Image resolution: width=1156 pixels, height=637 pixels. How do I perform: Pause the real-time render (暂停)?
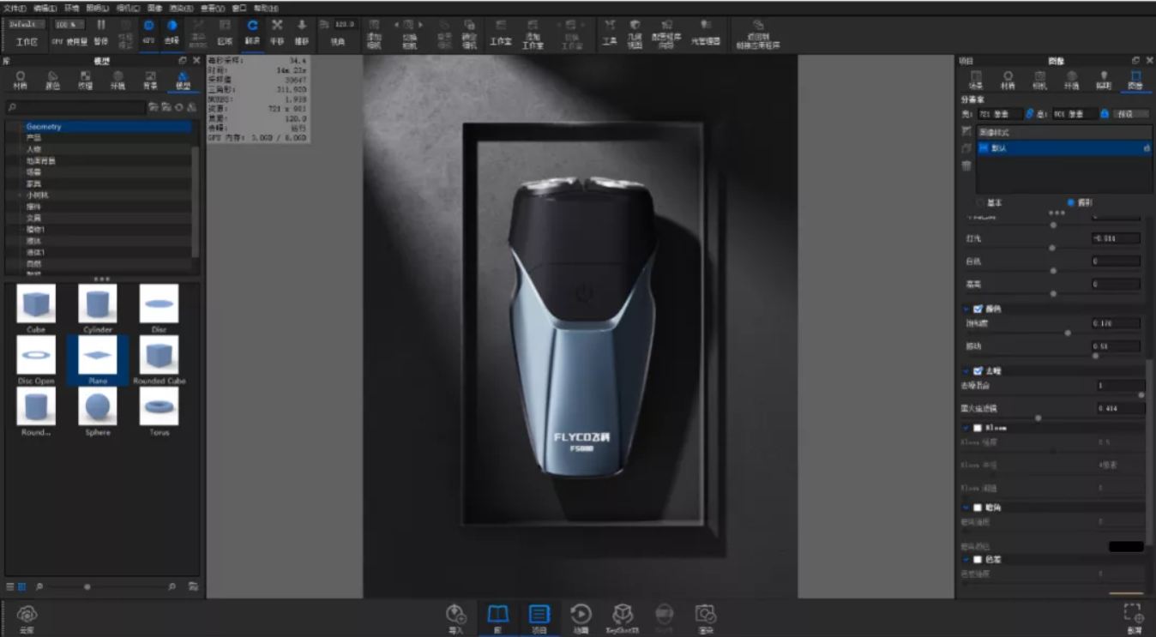click(x=101, y=32)
